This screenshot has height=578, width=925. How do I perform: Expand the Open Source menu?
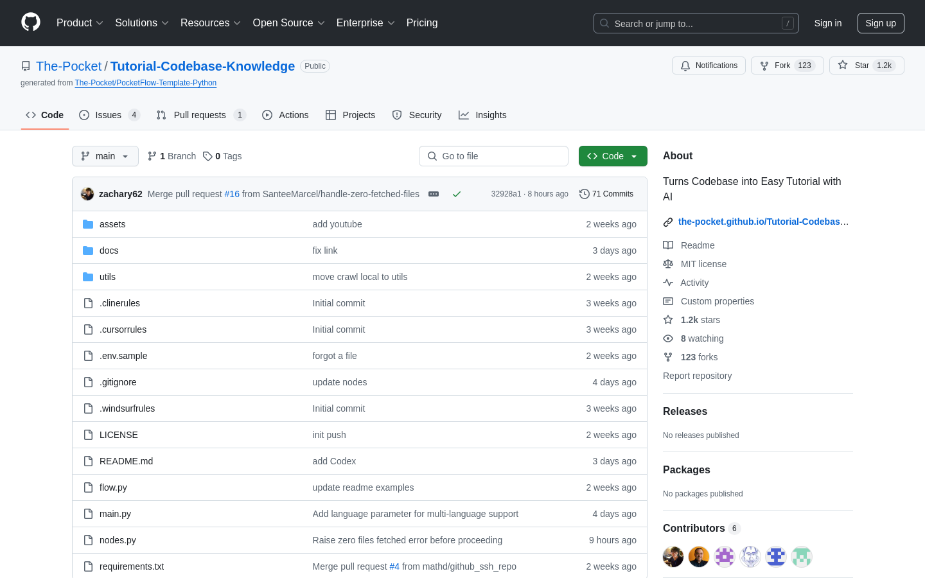point(288,22)
